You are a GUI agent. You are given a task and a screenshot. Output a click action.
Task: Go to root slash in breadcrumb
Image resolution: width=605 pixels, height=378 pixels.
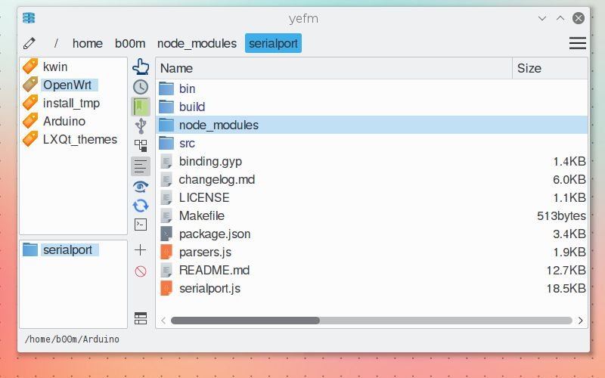pos(56,43)
